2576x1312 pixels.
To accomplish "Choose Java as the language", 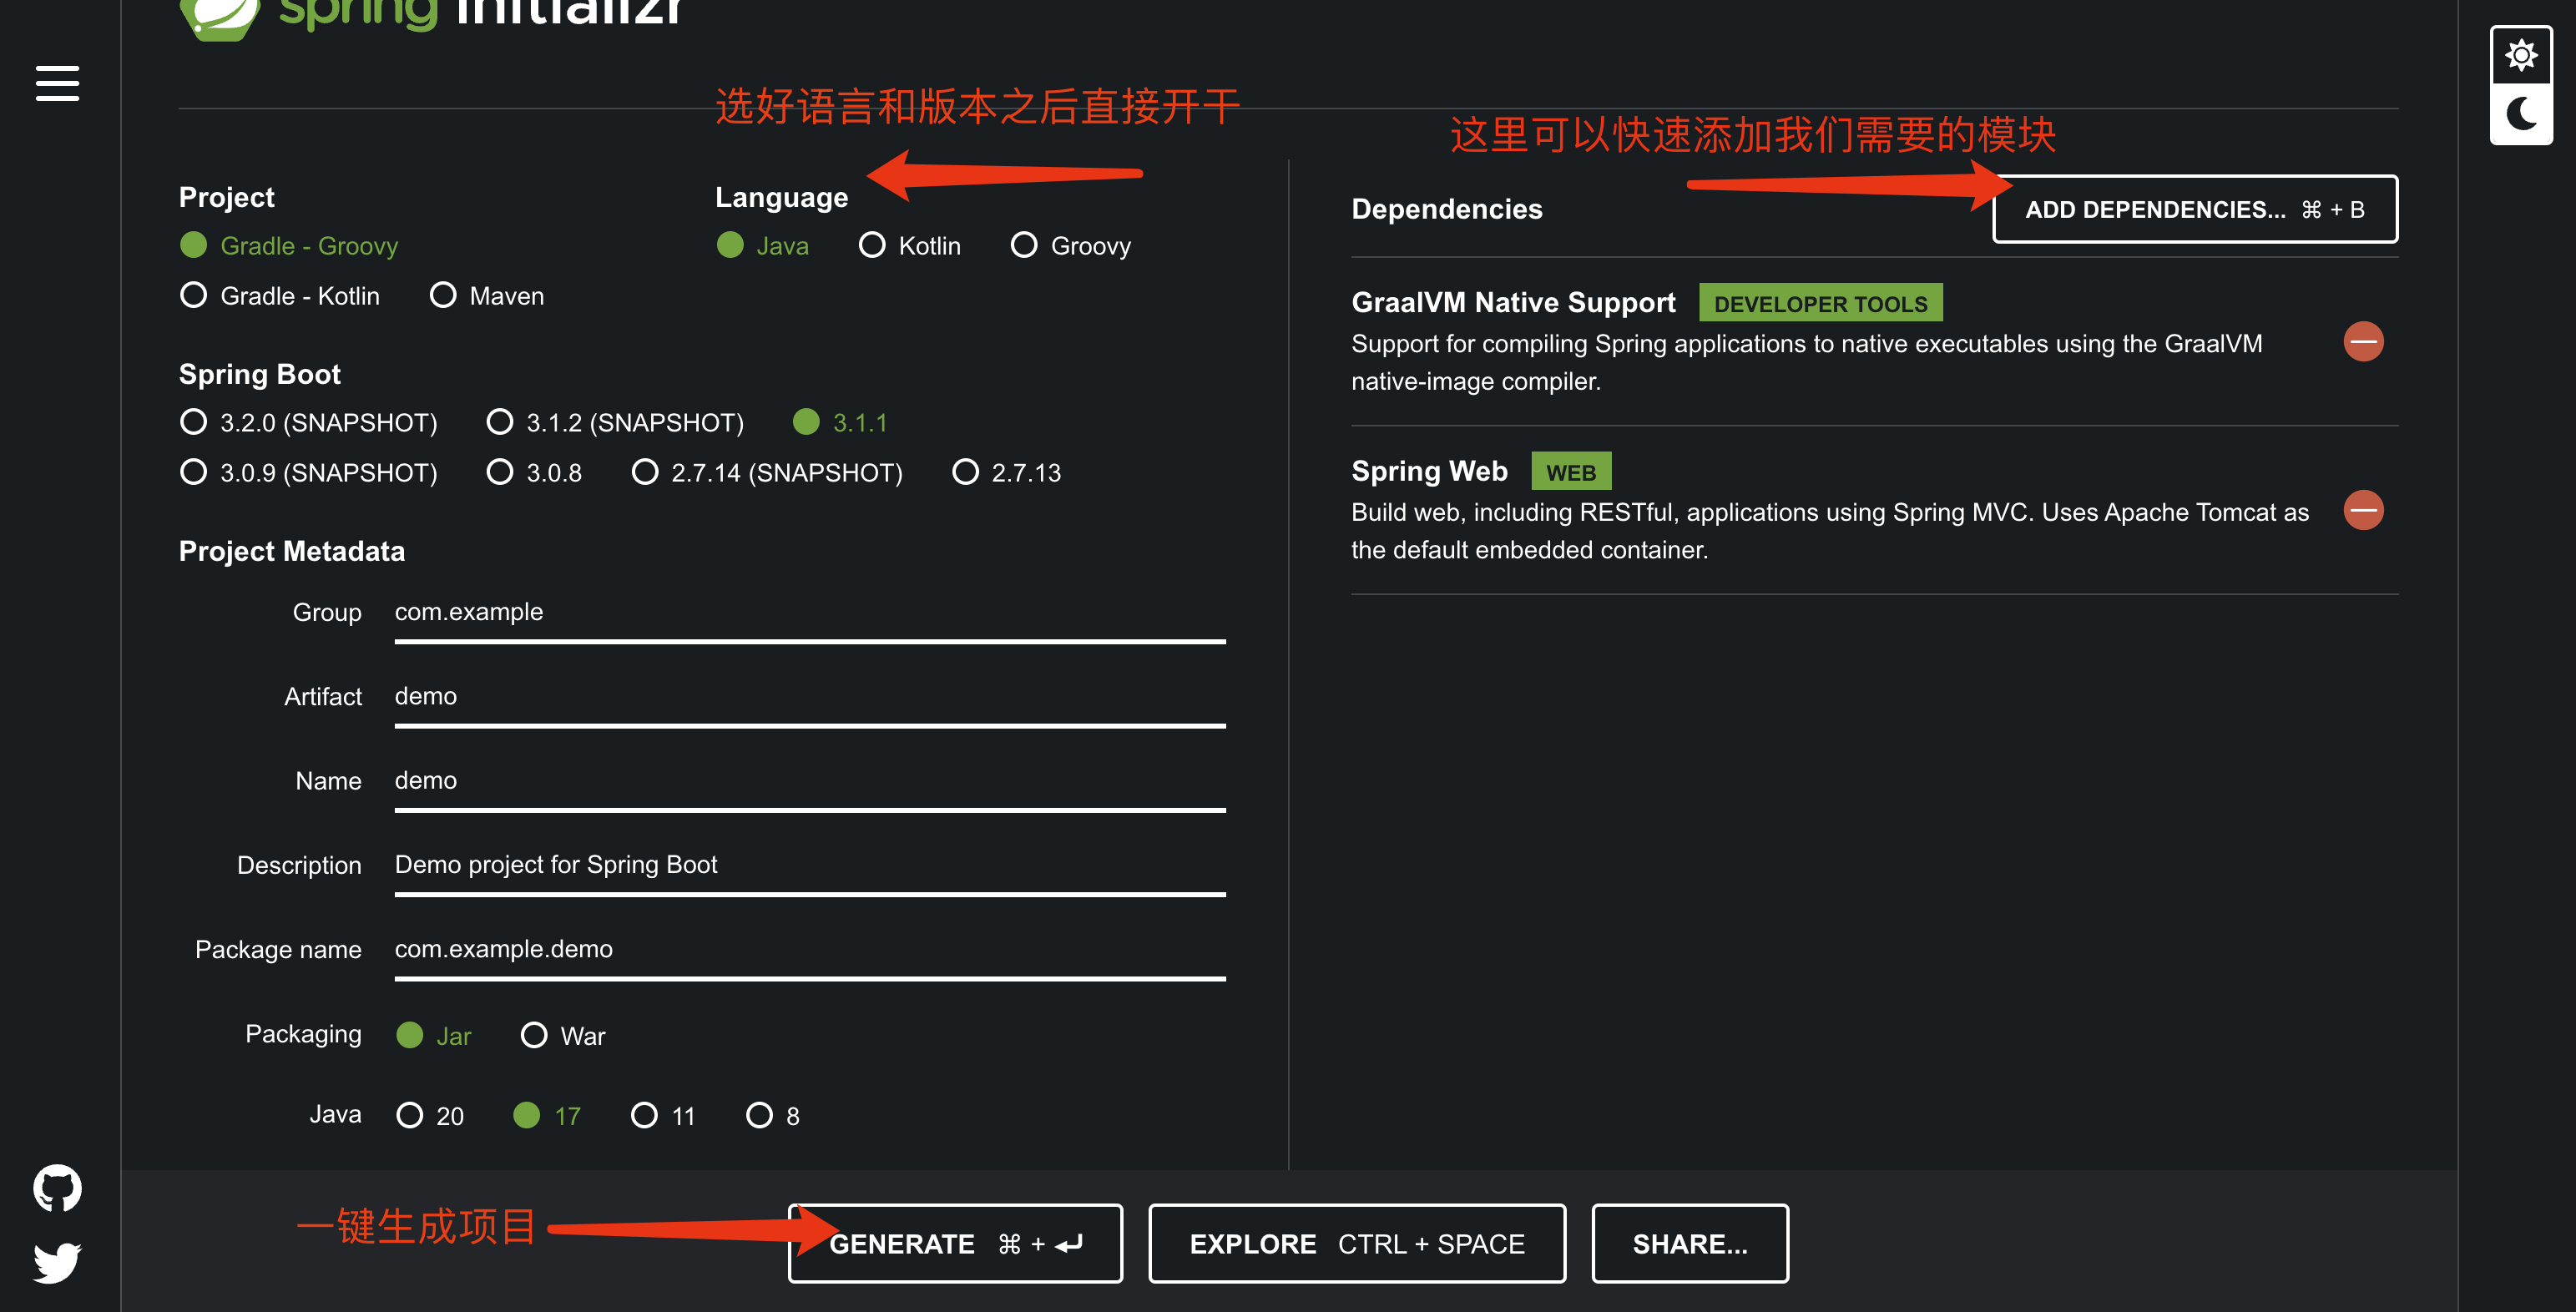I will coord(763,246).
